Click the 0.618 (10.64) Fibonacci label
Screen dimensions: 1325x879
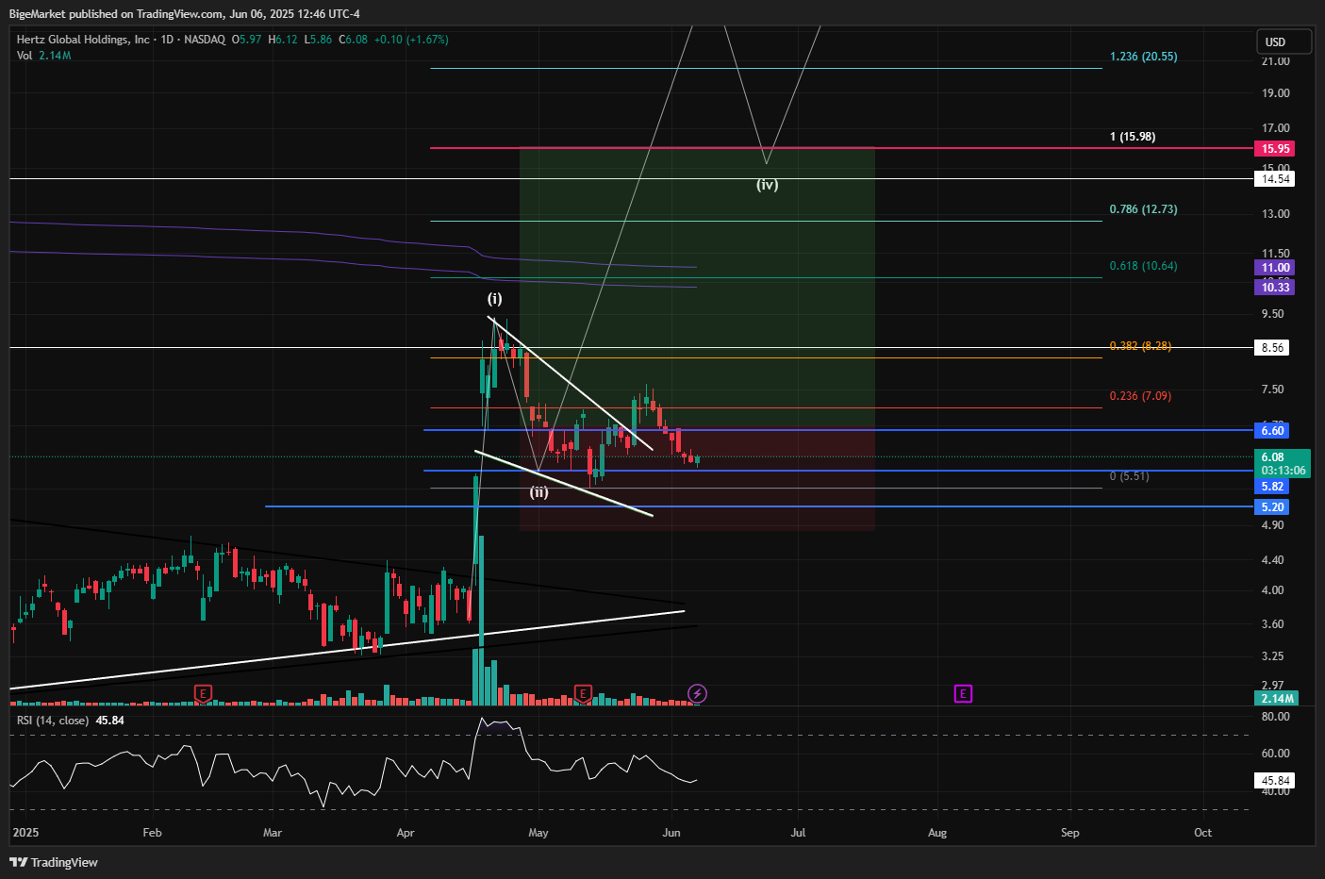pos(1143,266)
